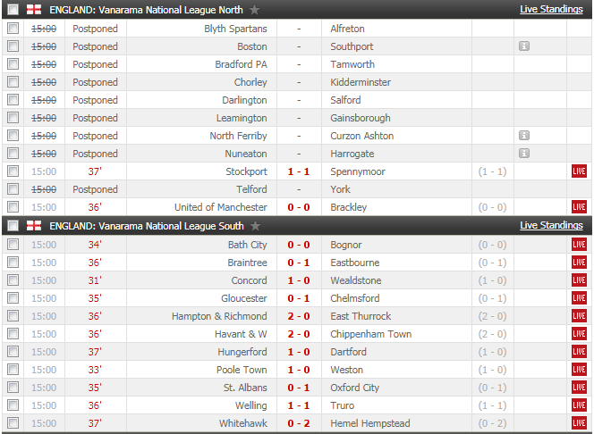Screen dimensions: 594x434
Task: Click info icon on Nuneaton vs Harrogate row
Action: click(524, 154)
